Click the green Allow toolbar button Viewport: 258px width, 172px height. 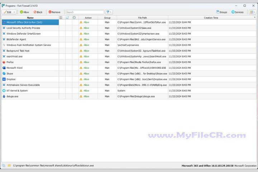coord(24,12)
